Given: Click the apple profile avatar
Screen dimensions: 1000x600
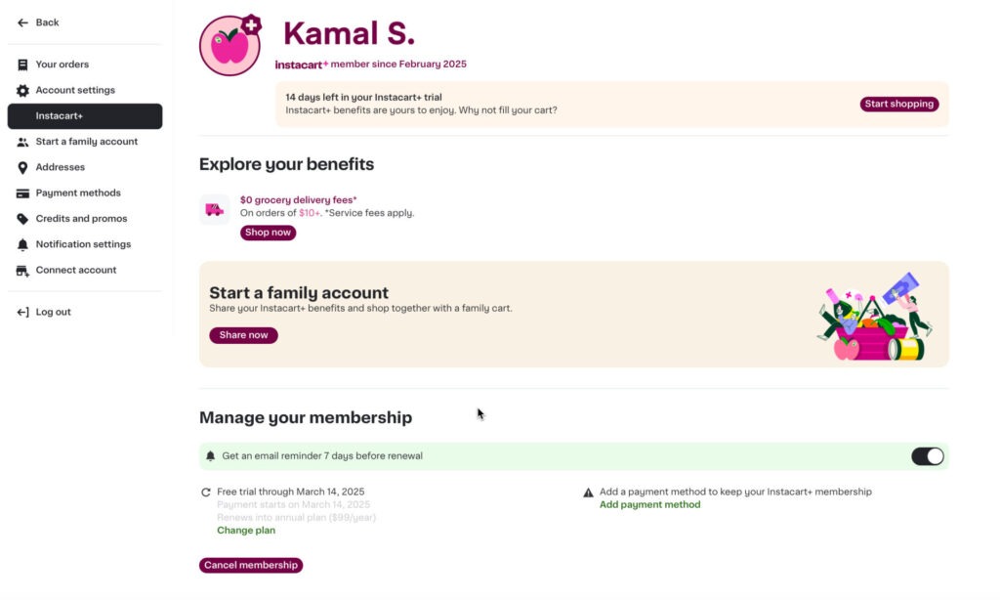Looking at the screenshot, I should pos(229,46).
